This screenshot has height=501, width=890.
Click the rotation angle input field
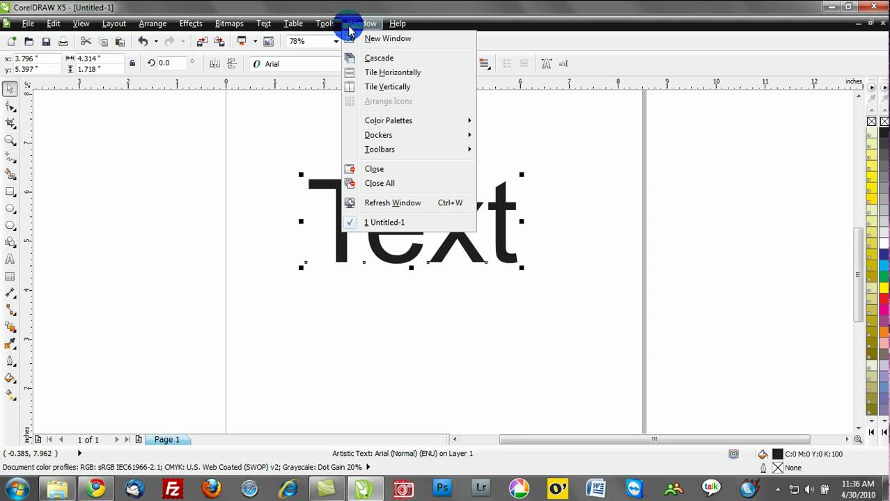[x=171, y=63]
